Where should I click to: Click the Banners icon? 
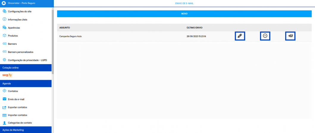[x=4, y=44]
